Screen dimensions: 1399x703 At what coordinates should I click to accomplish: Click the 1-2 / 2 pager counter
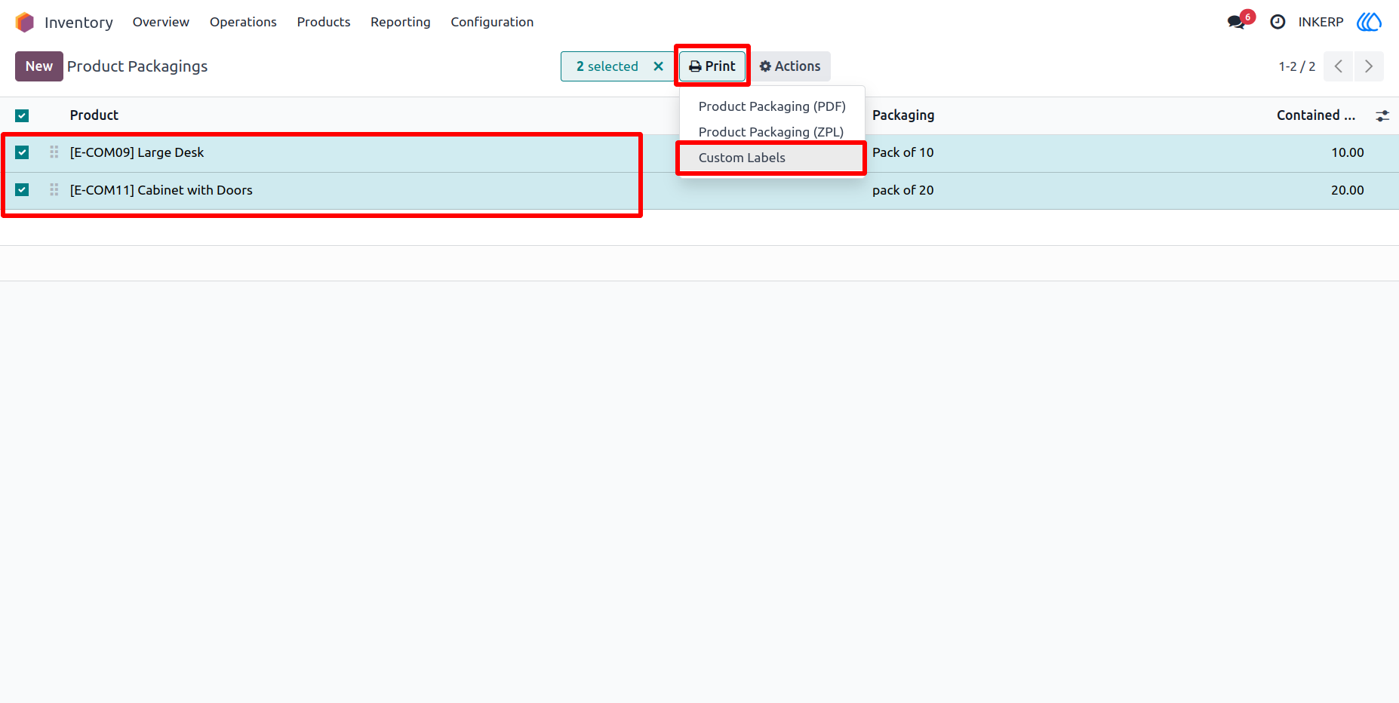(x=1297, y=66)
